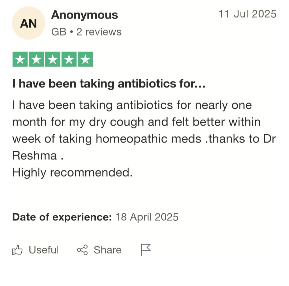Click the GB country code
The image size is (289, 286).
click(59, 32)
